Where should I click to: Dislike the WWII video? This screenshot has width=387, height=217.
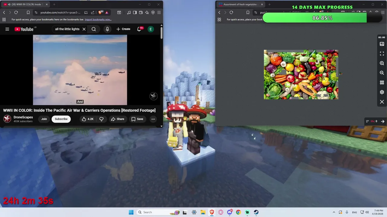pyautogui.click(x=102, y=119)
